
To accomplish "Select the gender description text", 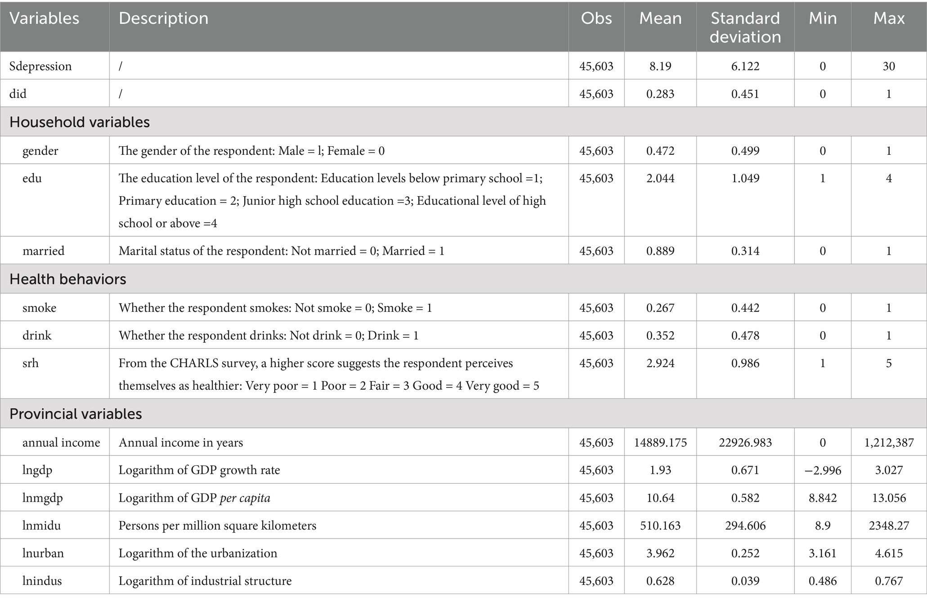I will click(x=251, y=150).
